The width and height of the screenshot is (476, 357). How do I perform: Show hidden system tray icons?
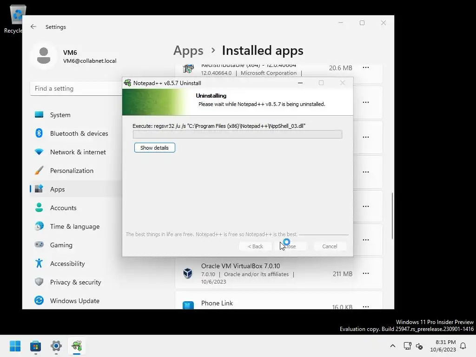pos(392,346)
